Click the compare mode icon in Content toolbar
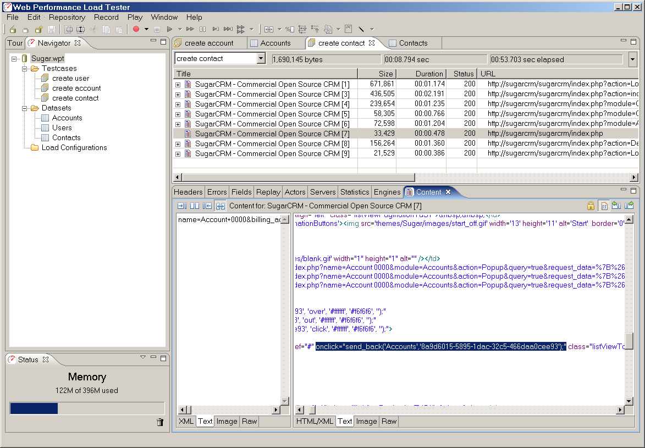Screen dimensions: 645x448 [220, 206]
